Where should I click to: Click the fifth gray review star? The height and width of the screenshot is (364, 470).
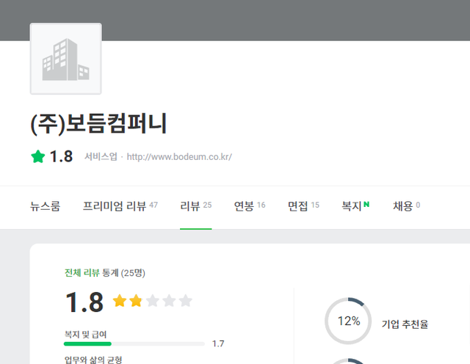pos(185,301)
